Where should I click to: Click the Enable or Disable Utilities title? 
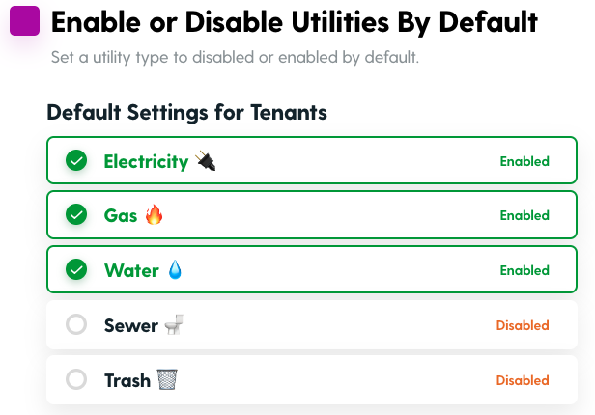point(295,22)
